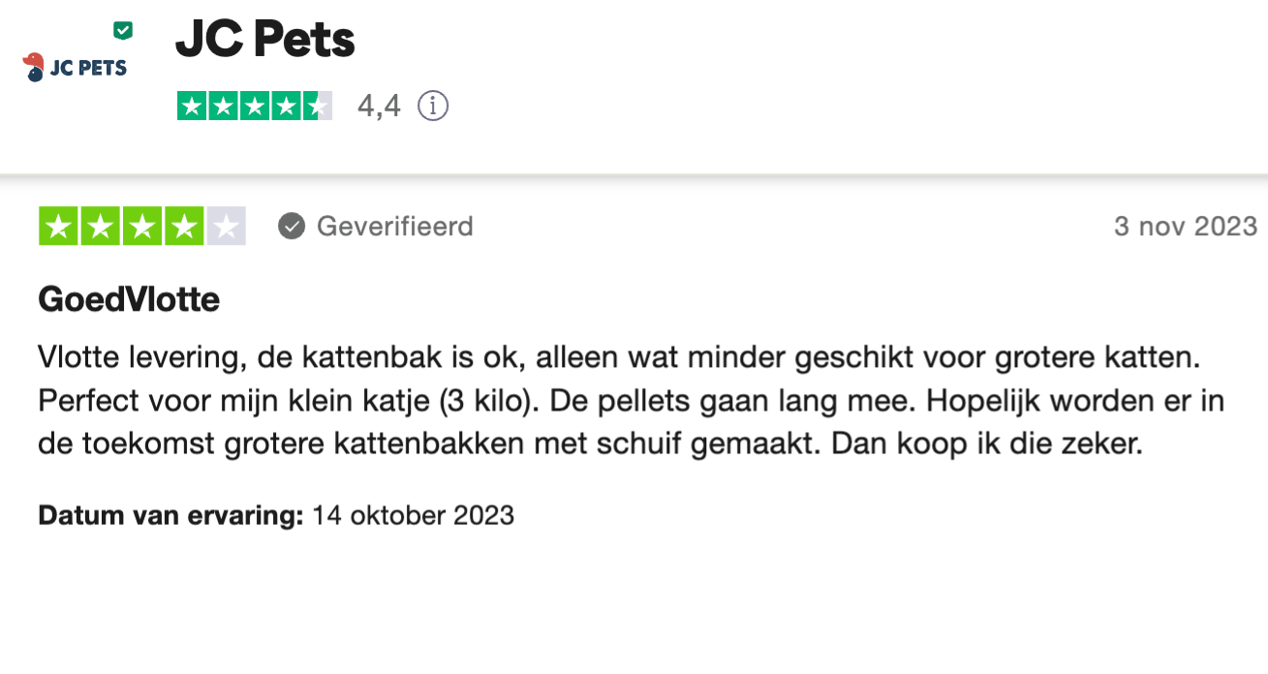Open the JC Pets heading title
1268x674 pixels.
tap(264, 41)
